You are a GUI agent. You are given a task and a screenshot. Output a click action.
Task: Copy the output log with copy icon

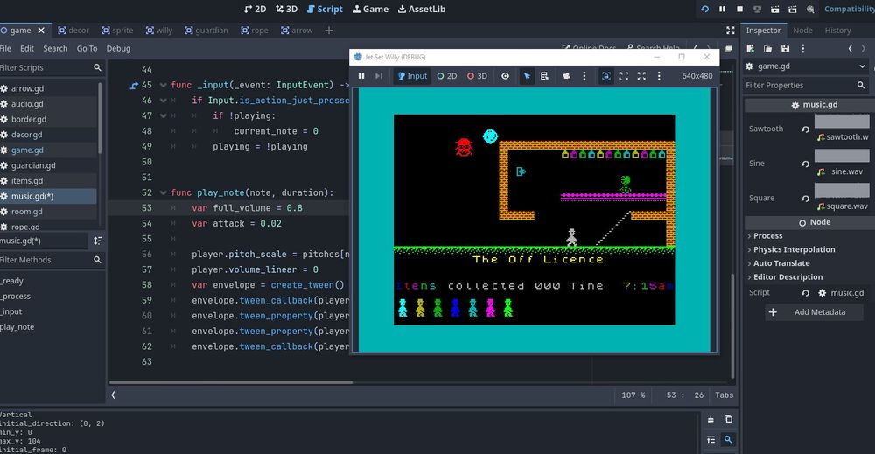tap(728, 419)
